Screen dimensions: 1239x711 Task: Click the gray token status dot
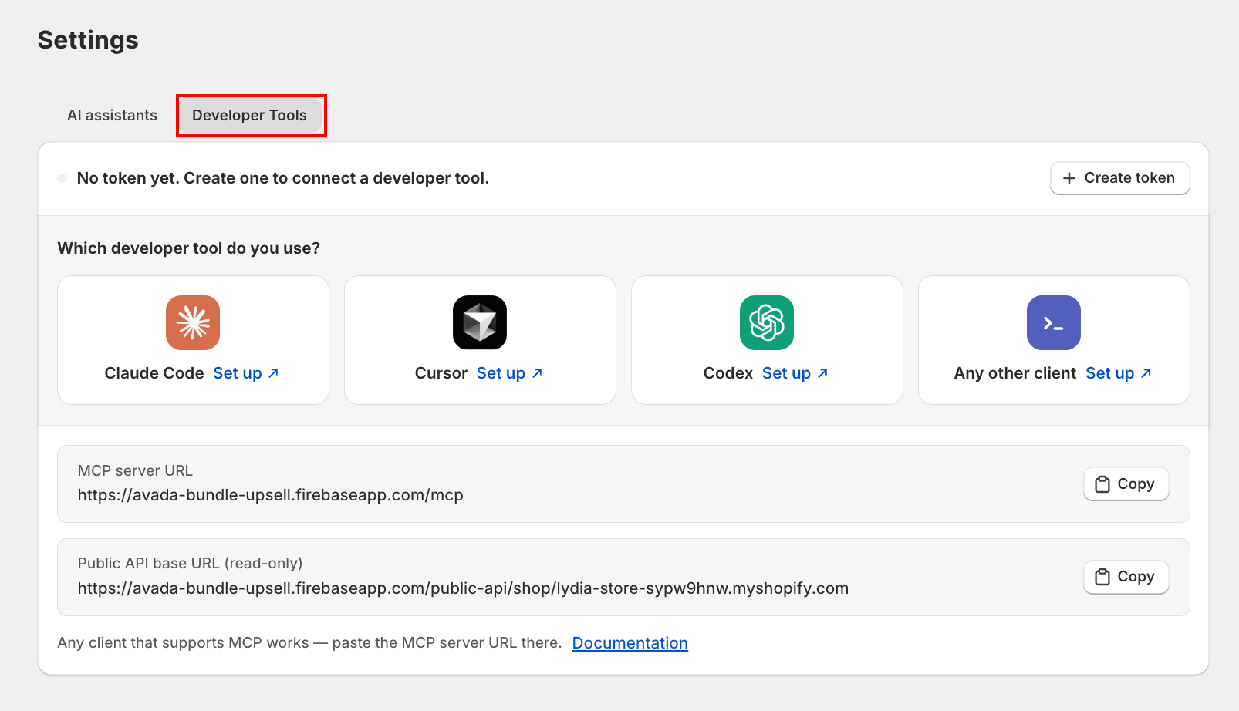coord(62,178)
